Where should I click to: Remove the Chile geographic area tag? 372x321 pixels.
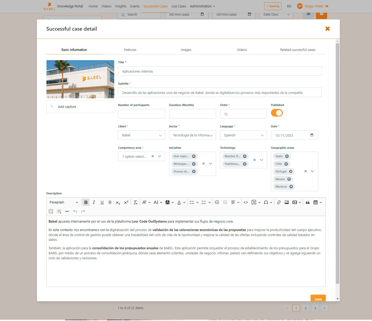coord(286,164)
